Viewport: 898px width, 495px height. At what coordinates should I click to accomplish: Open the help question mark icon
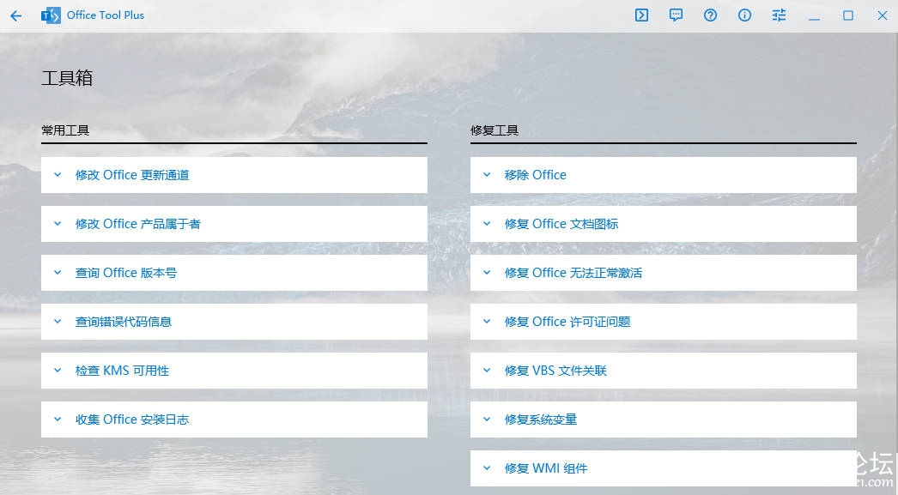710,15
